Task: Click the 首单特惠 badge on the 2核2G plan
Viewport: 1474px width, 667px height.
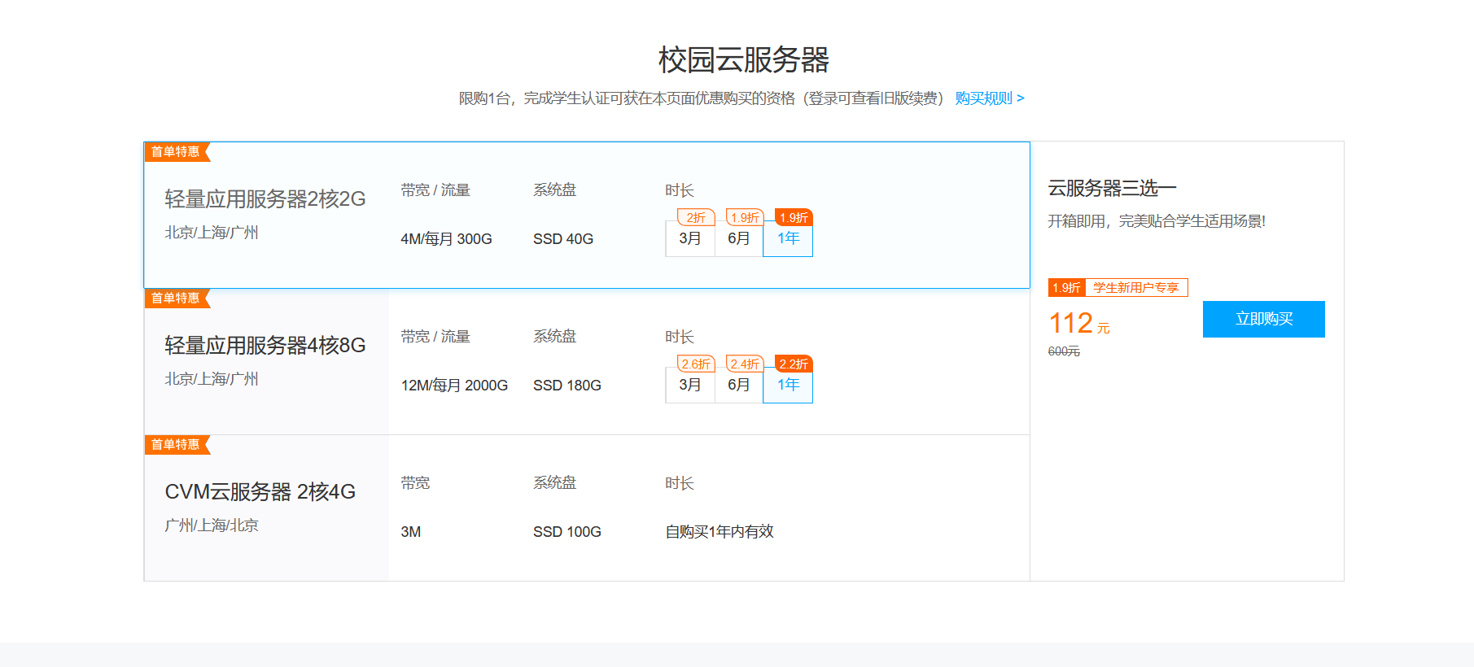Action: (x=176, y=152)
